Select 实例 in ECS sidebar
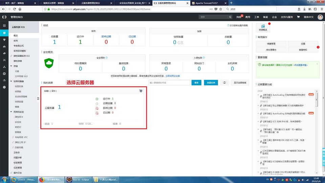325x183 pixels. (16, 41)
